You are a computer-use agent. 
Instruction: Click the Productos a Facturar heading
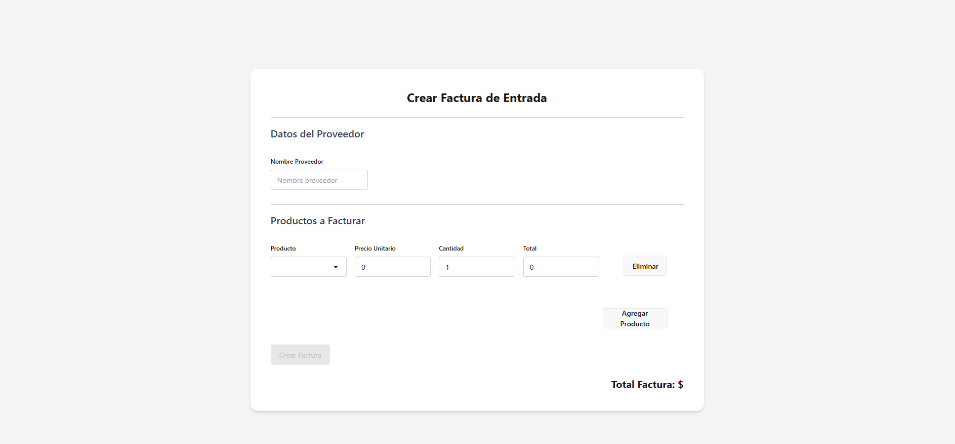click(x=317, y=221)
